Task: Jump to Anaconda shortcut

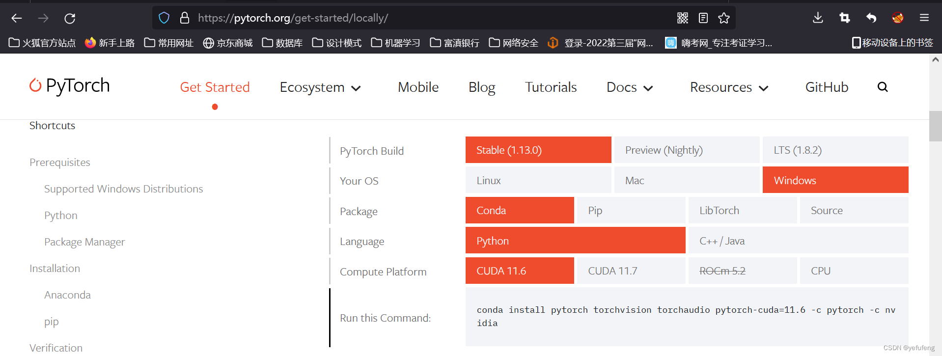Action: coord(67,295)
